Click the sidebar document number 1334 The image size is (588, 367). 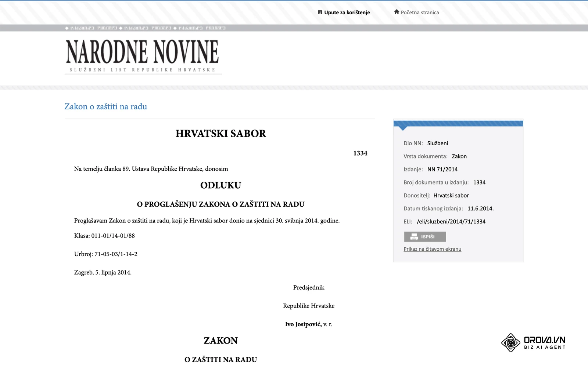click(x=479, y=182)
